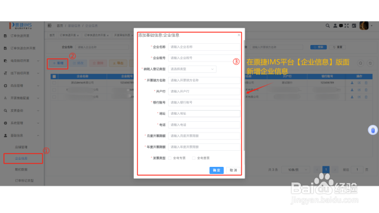
Task: Open the 纳税人登记类型 dropdown
Action: [192, 69]
